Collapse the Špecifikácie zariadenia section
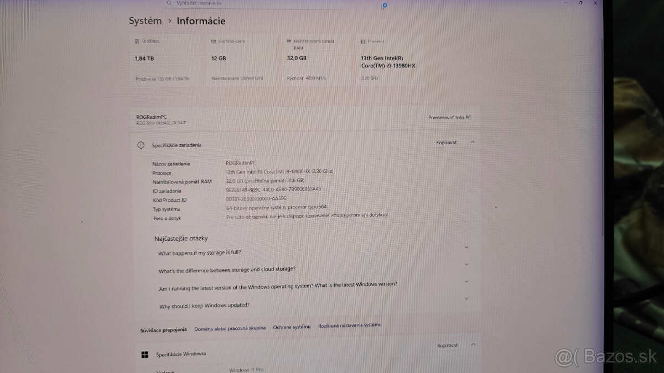 point(472,142)
